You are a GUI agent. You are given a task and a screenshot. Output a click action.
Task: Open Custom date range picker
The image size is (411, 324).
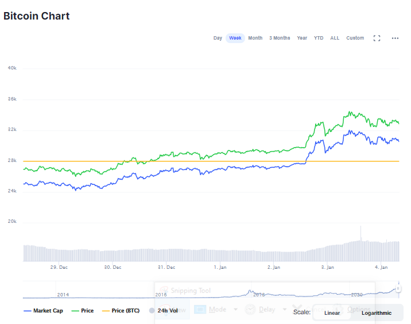click(355, 38)
